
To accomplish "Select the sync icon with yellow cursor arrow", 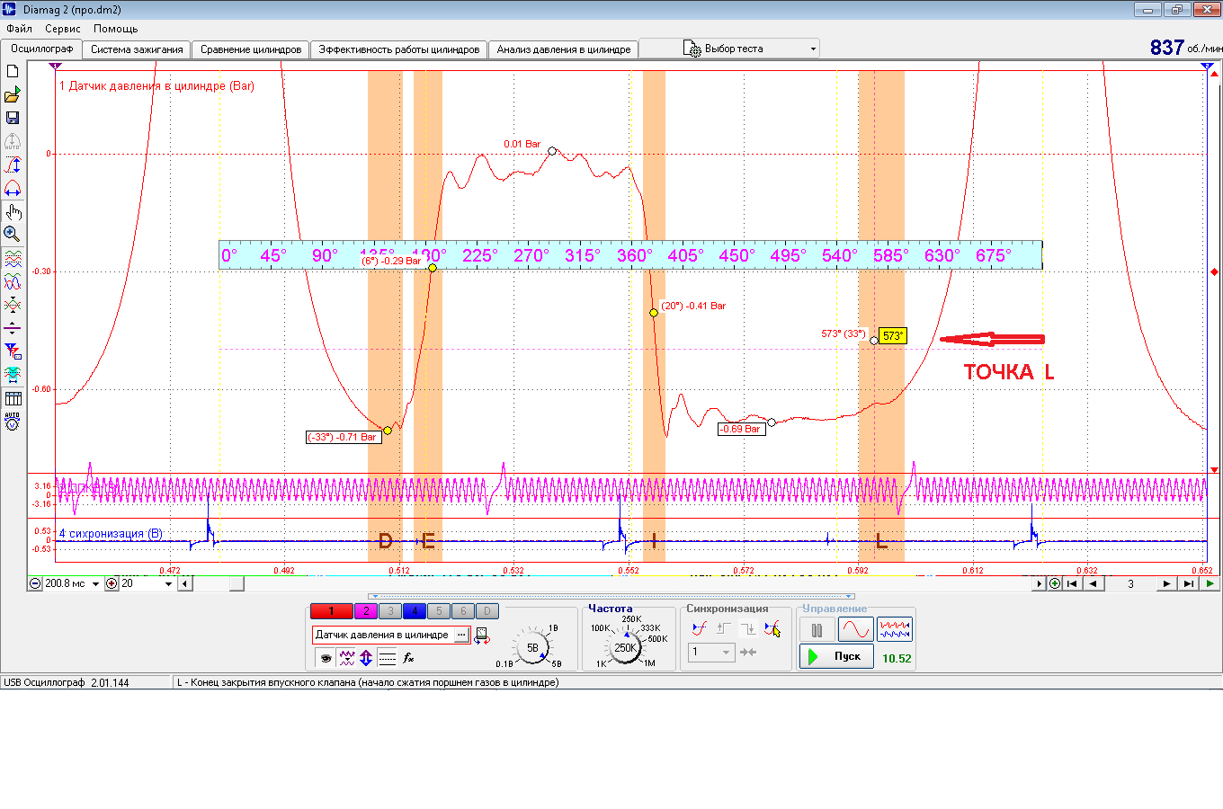I will click(x=772, y=629).
